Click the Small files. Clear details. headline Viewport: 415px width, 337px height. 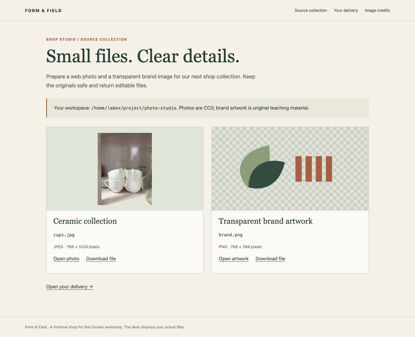coord(143,56)
